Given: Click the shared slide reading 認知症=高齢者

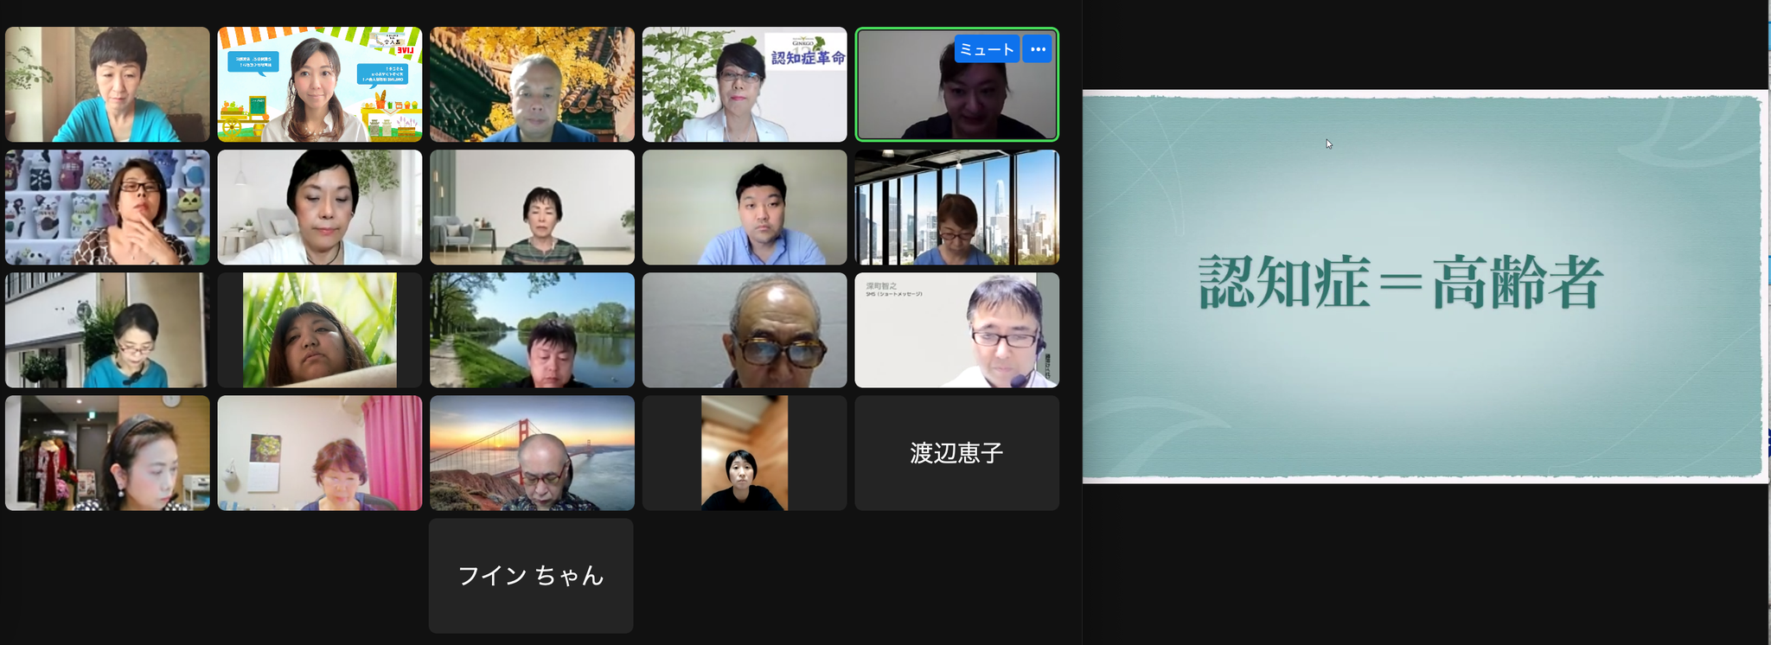Looking at the screenshot, I should pos(1423,286).
